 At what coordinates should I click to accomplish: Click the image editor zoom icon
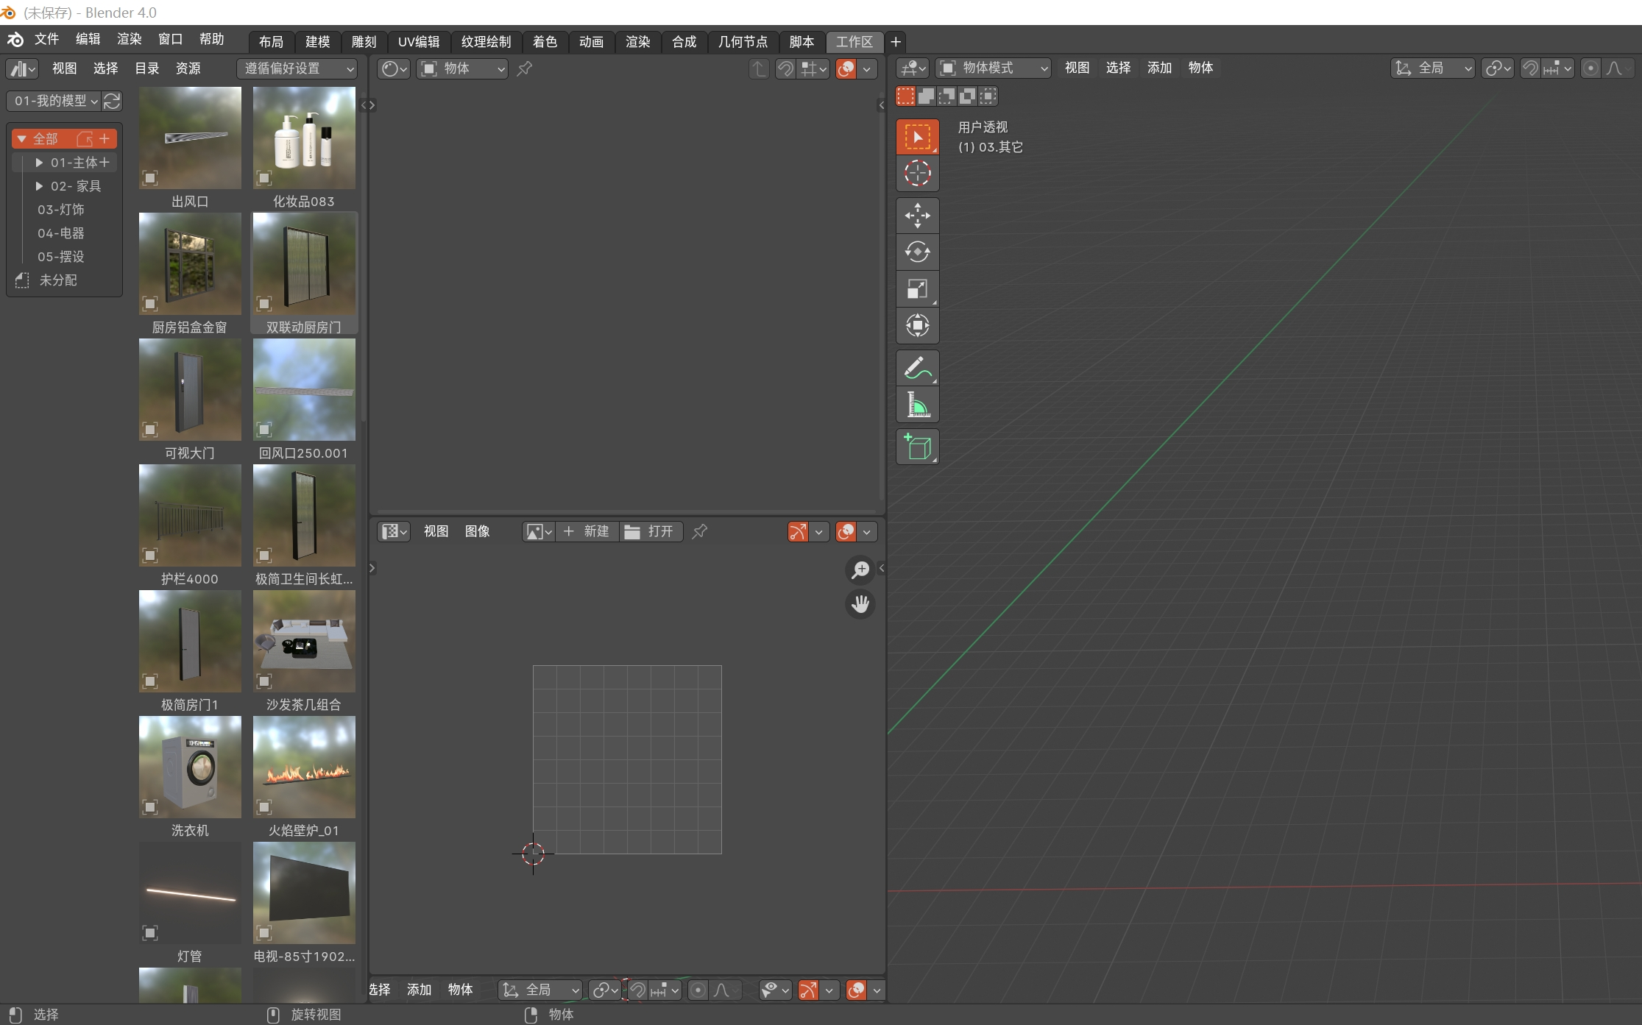tap(860, 570)
